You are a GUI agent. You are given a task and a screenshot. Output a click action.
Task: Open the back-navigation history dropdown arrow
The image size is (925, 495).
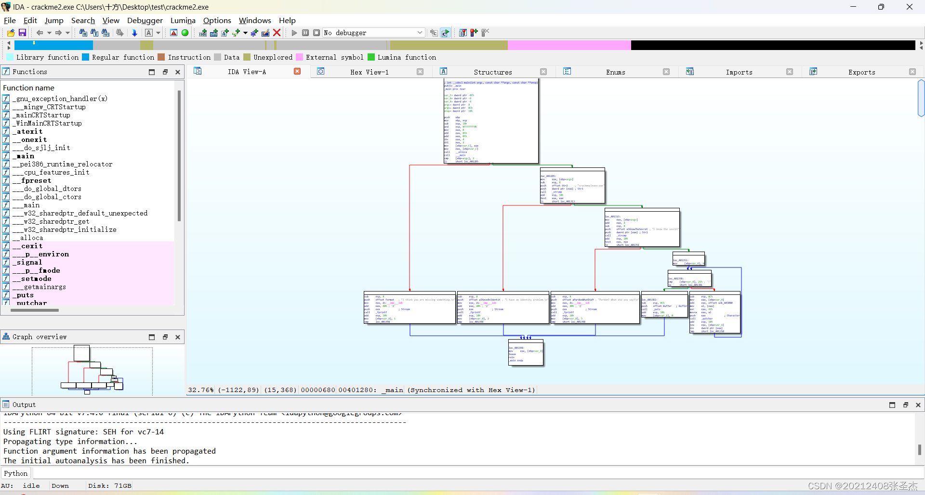point(49,33)
